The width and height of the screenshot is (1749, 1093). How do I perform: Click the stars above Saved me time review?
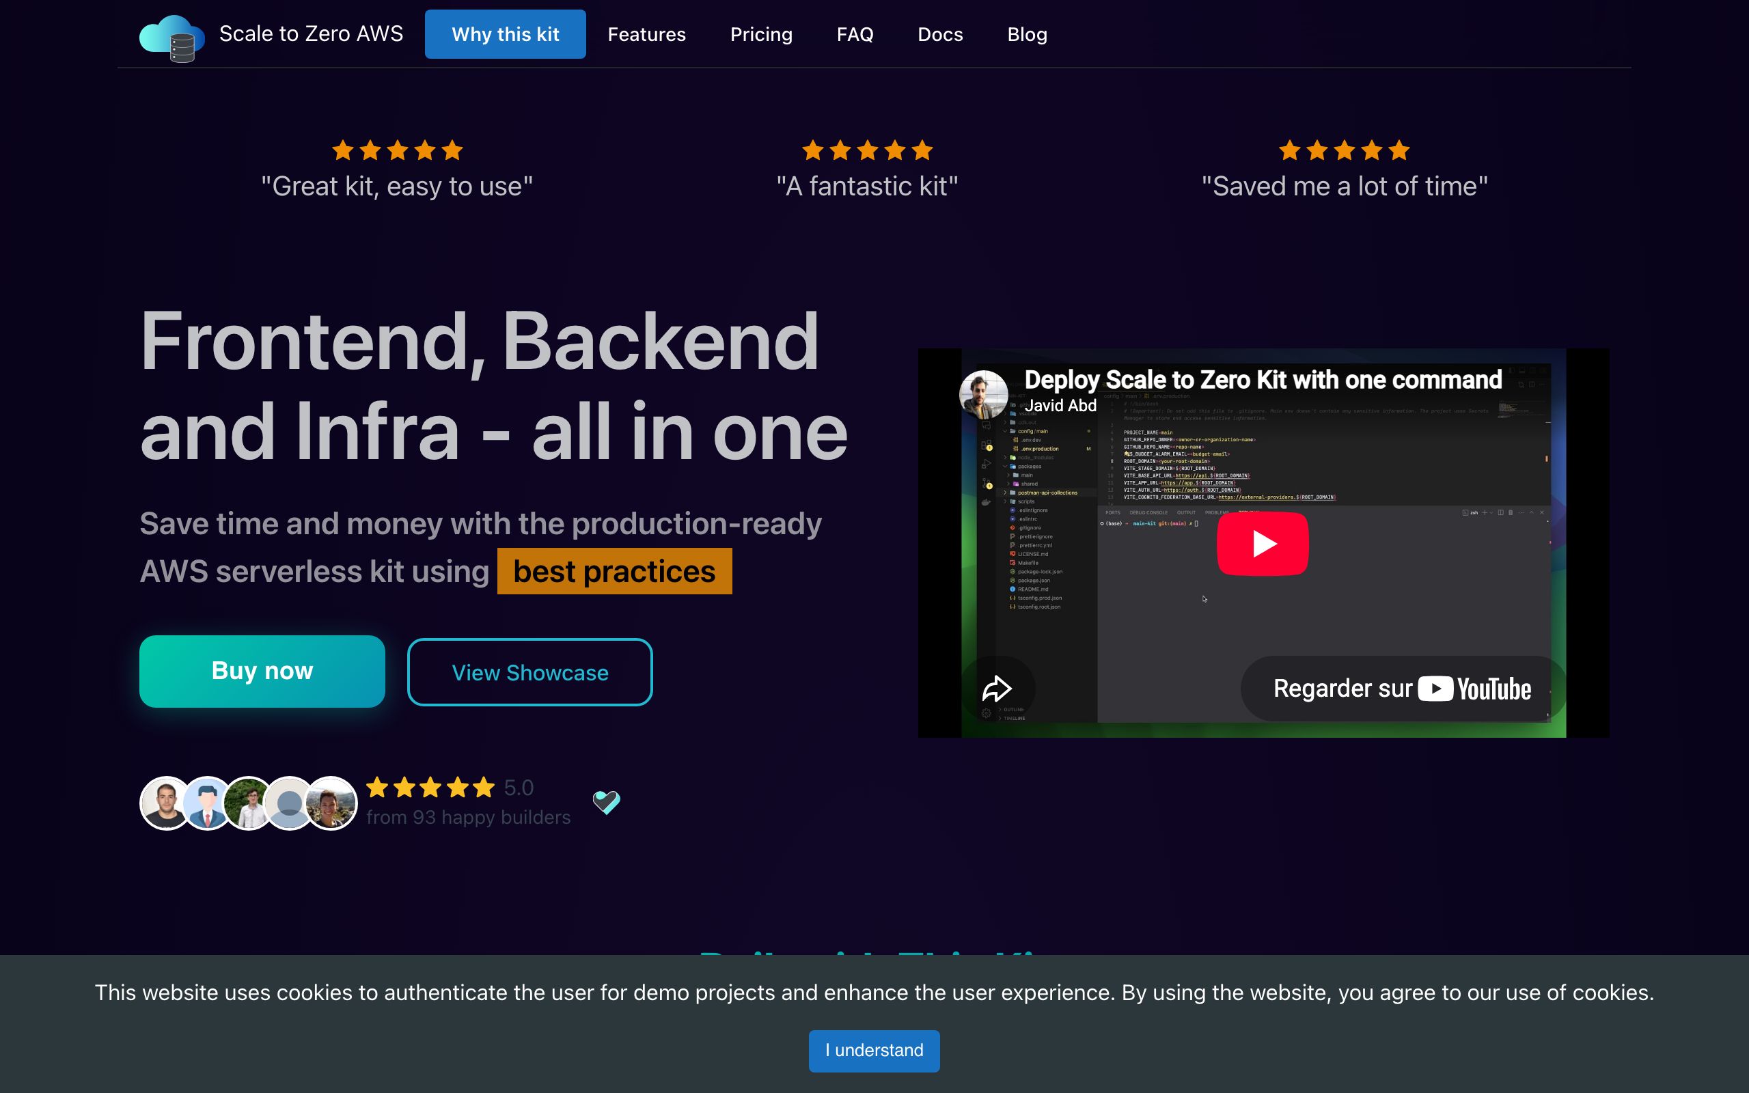(x=1345, y=150)
